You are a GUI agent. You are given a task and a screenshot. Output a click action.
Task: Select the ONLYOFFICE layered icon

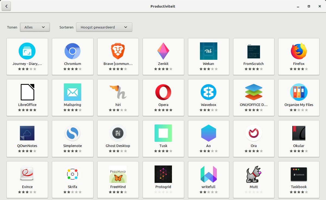click(254, 92)
